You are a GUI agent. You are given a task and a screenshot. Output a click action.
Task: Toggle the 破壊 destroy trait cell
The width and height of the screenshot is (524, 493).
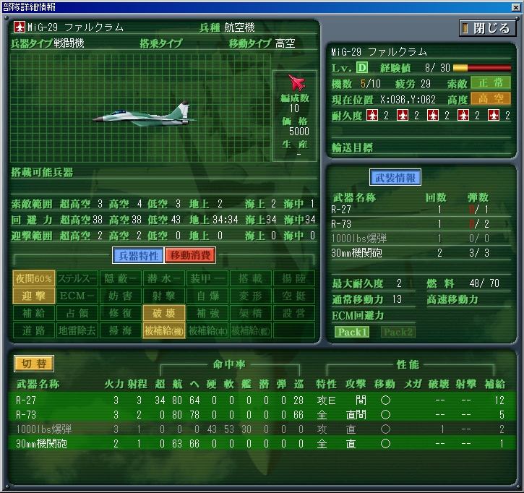click(164, 313)
